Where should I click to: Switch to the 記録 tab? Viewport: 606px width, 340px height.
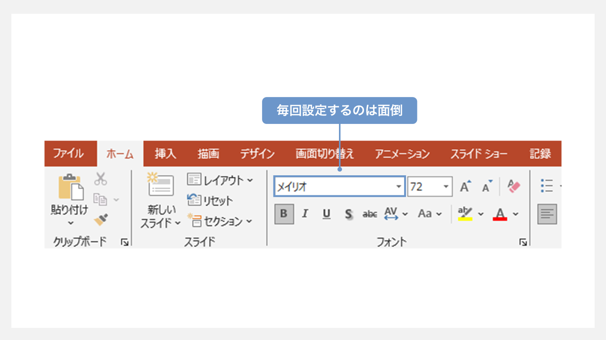pos(540,154)
